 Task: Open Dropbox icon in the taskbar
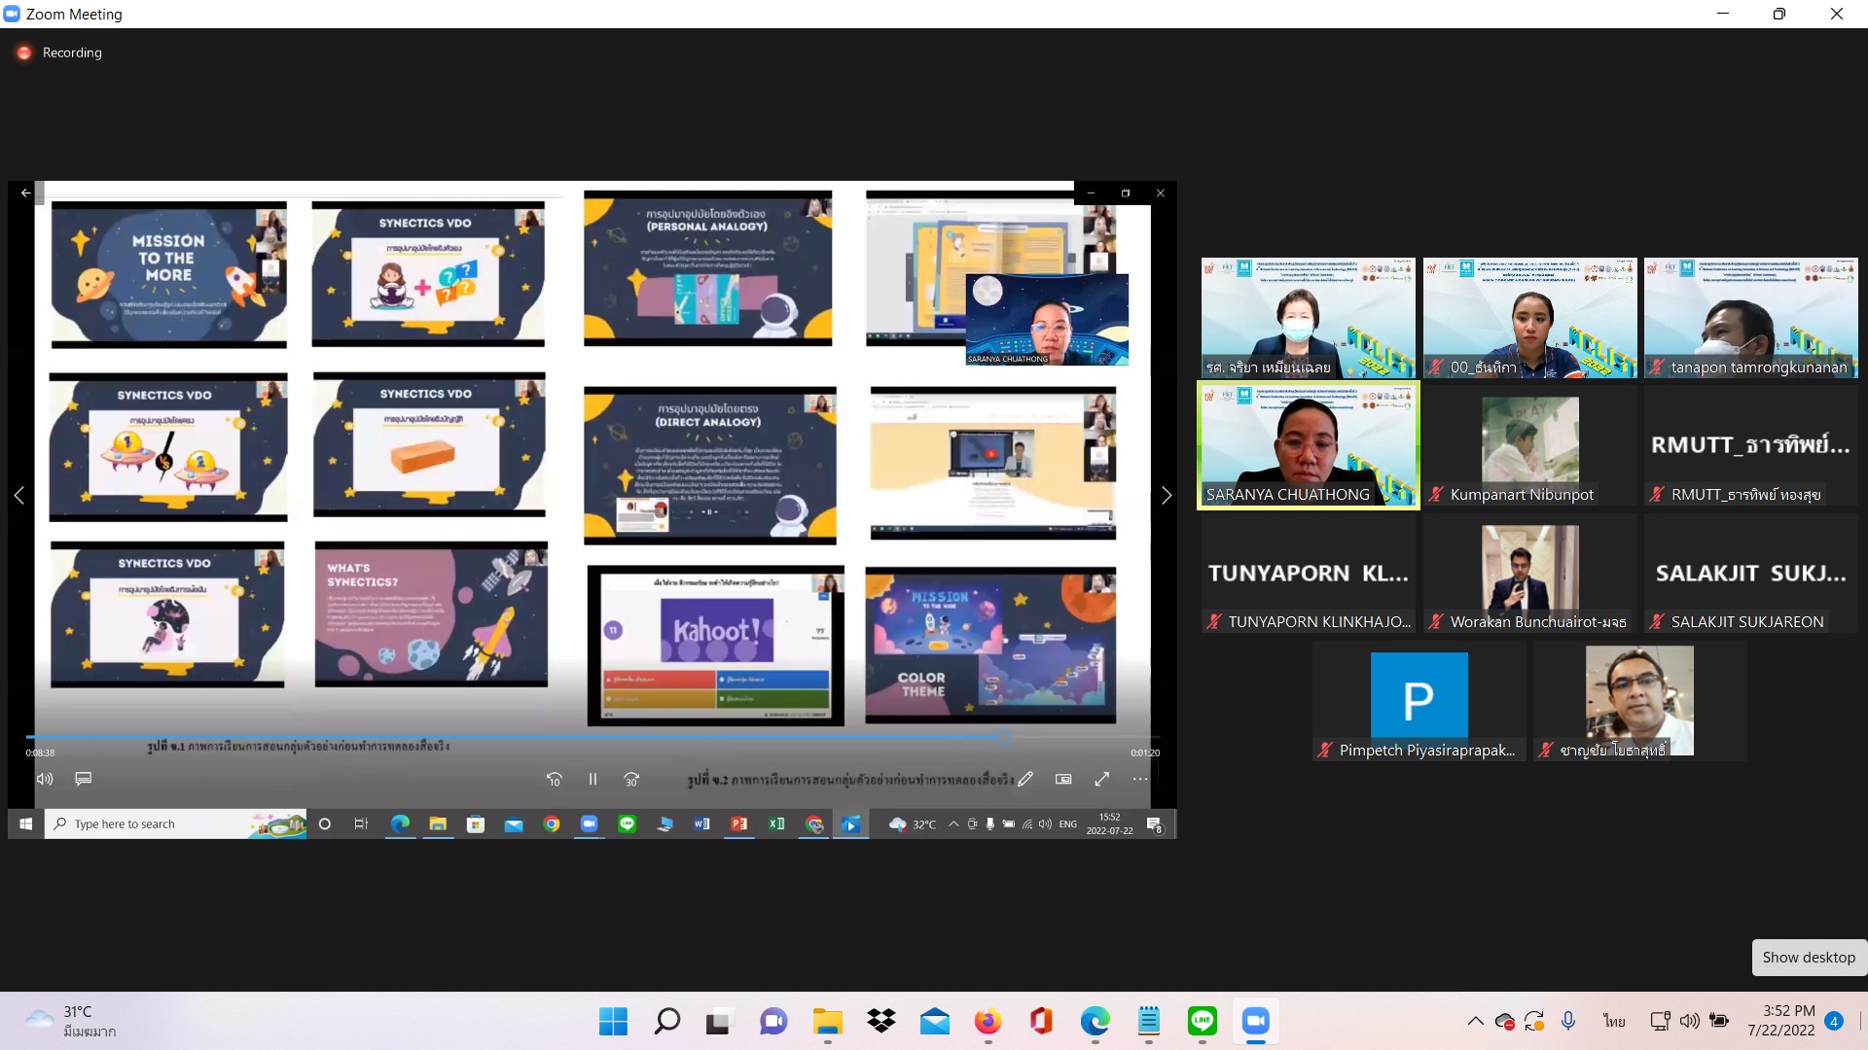(x=881, y=1021)
